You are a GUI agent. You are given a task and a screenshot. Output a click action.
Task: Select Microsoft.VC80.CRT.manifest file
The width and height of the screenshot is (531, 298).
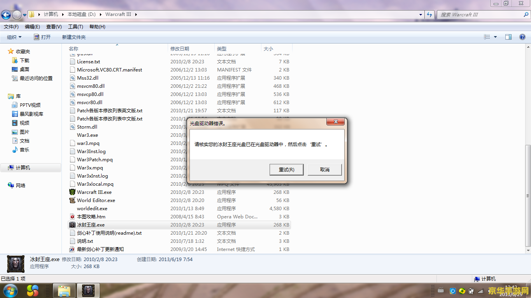click(x=109, y=70)
